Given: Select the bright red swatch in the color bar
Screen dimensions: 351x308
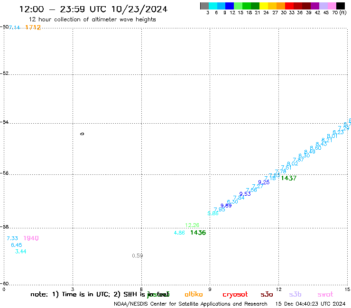Looking at the screenshot, I should pyautogui.click(x=289, y=6).
